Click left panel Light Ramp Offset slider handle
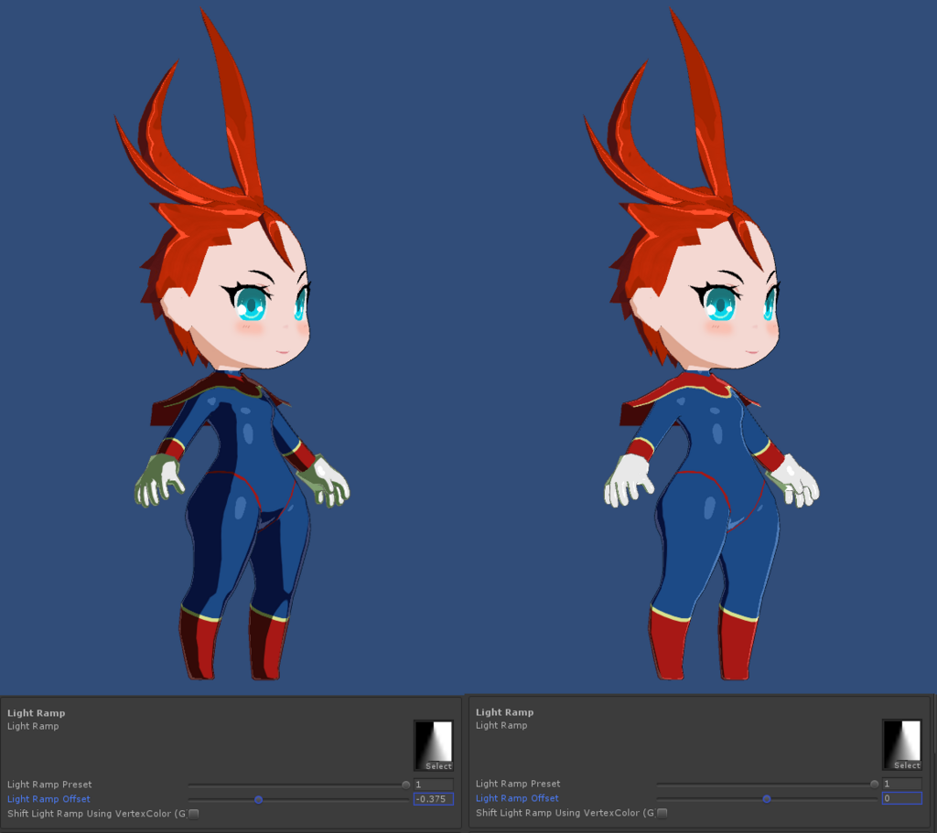937x833 pixels. point(258,799)
